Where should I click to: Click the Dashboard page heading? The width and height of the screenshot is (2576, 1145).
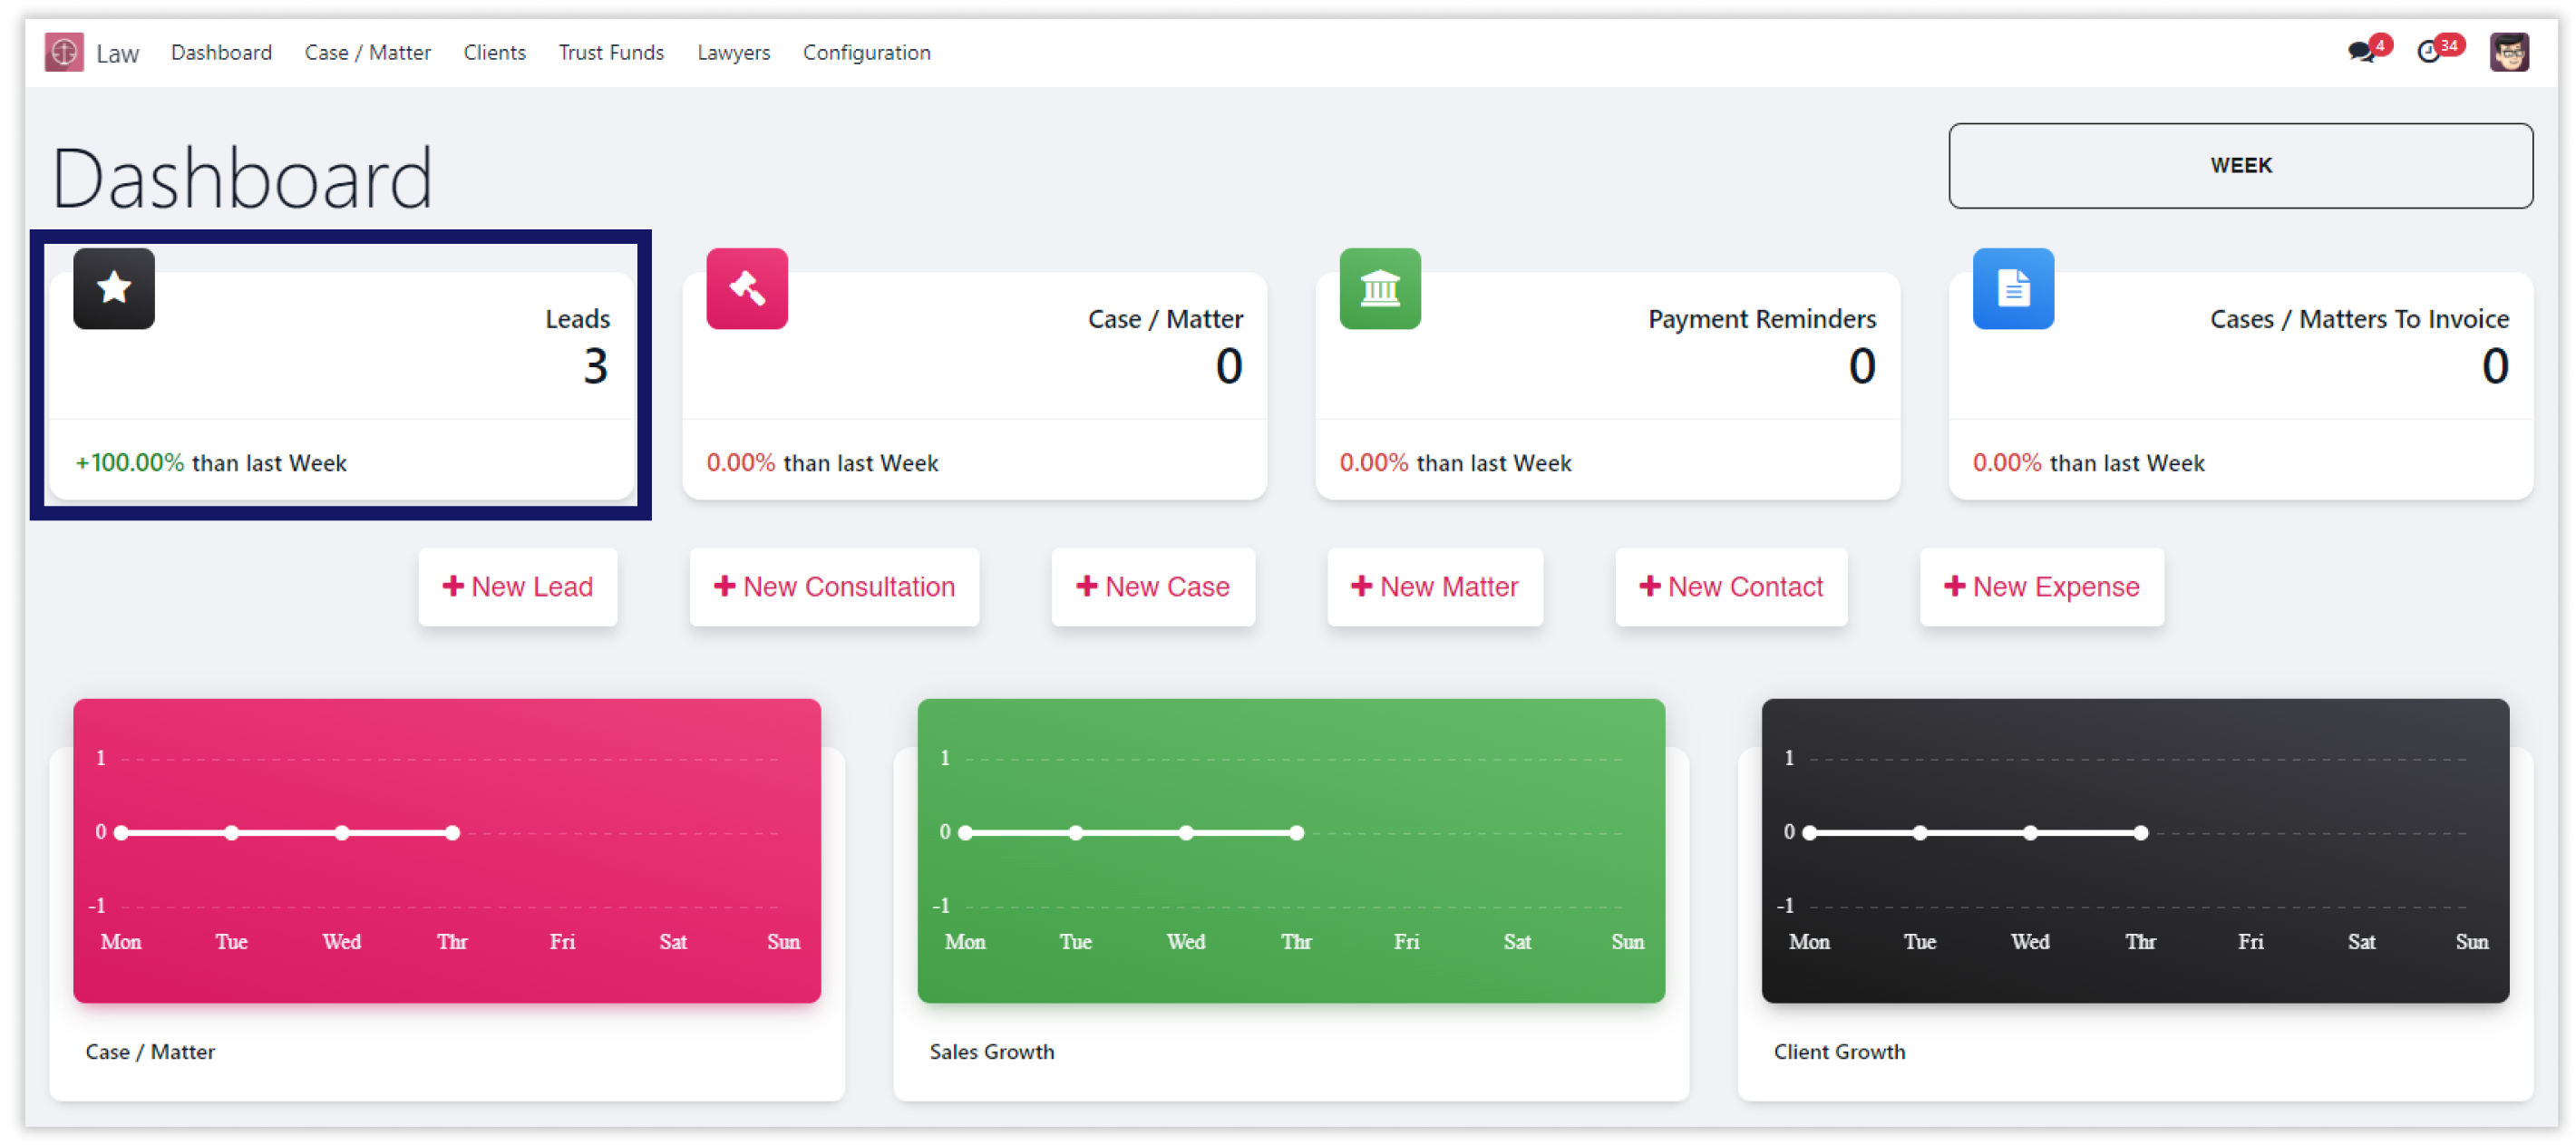(242, 178)
